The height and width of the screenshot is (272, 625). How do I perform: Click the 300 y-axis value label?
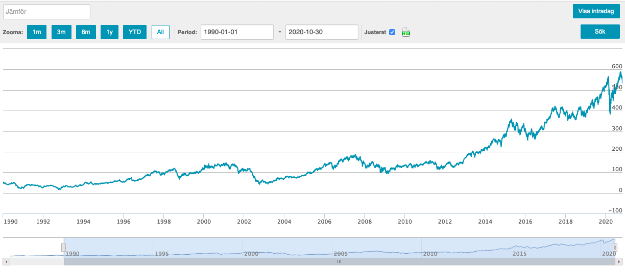[617, 128]
